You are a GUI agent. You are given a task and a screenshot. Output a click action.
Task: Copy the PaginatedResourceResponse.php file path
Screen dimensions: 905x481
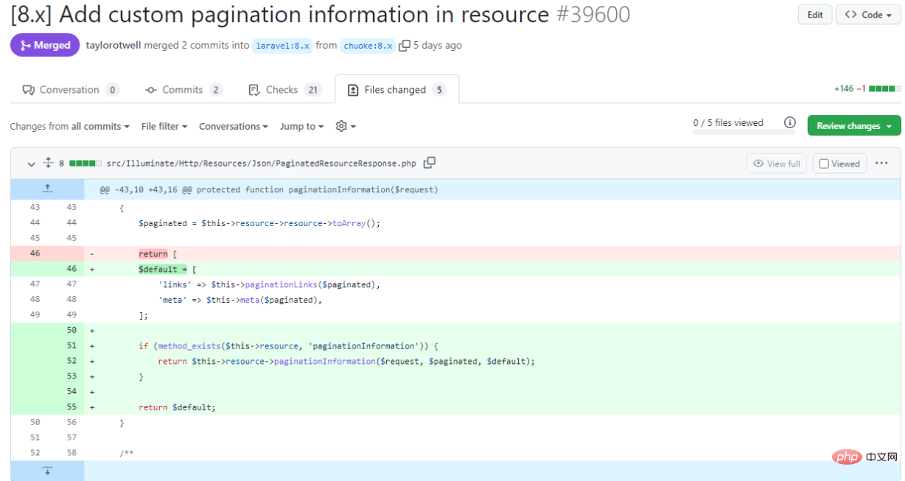click(x=430, y=163)
